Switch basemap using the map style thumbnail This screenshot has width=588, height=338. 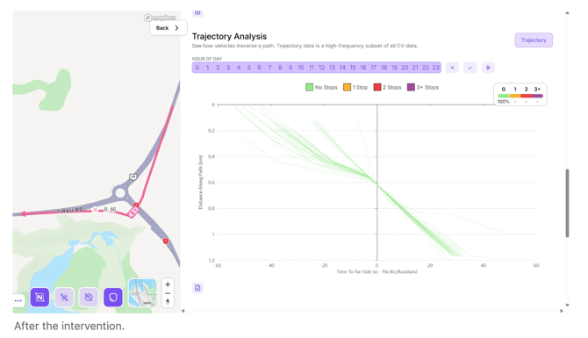[142, 293]
